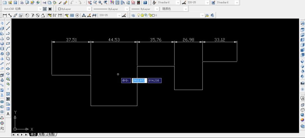Select the Sphere solid tool
The image size is (305, 138).
click(x=2, y=44)
